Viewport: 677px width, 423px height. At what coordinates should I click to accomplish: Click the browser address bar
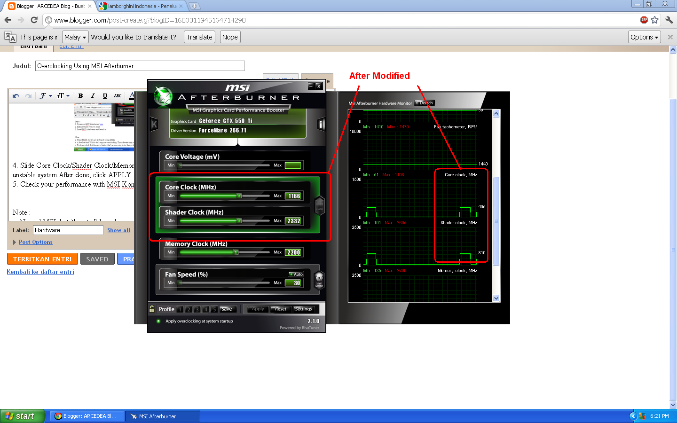[x=341, y=20]
